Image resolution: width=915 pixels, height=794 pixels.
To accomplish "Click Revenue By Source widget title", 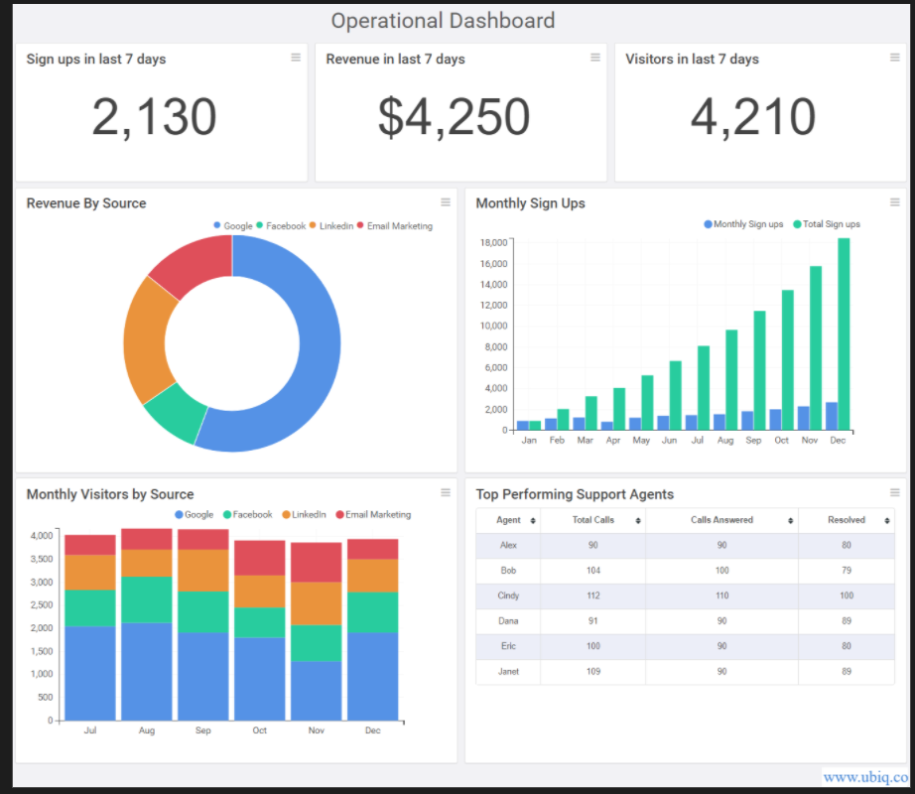I will [x=86, y=203].
